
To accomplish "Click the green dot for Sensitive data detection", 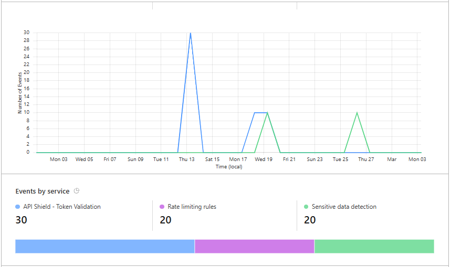I will (307, 207).
